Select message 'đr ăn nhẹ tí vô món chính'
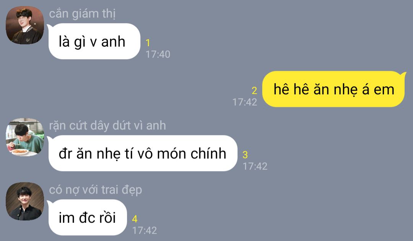 [143, 153]
